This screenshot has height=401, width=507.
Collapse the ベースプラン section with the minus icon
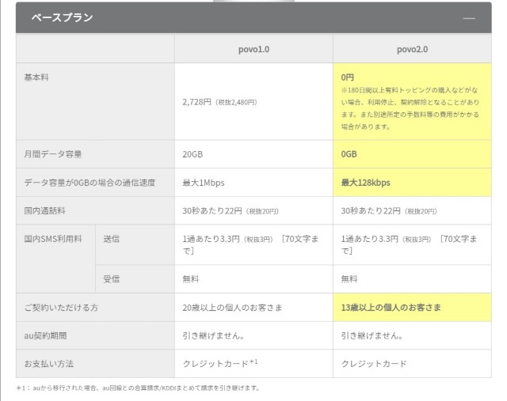469,18
